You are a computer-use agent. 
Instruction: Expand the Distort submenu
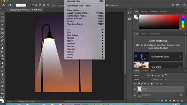coord(85,38)
